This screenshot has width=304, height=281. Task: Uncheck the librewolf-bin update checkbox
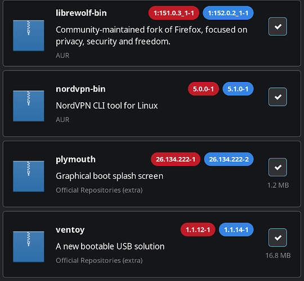click(x=278, y=26)
